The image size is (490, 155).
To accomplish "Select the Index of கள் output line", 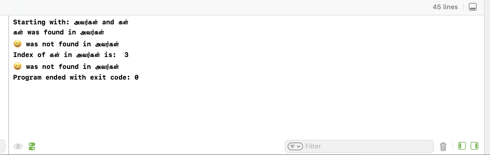I will 71,55.
